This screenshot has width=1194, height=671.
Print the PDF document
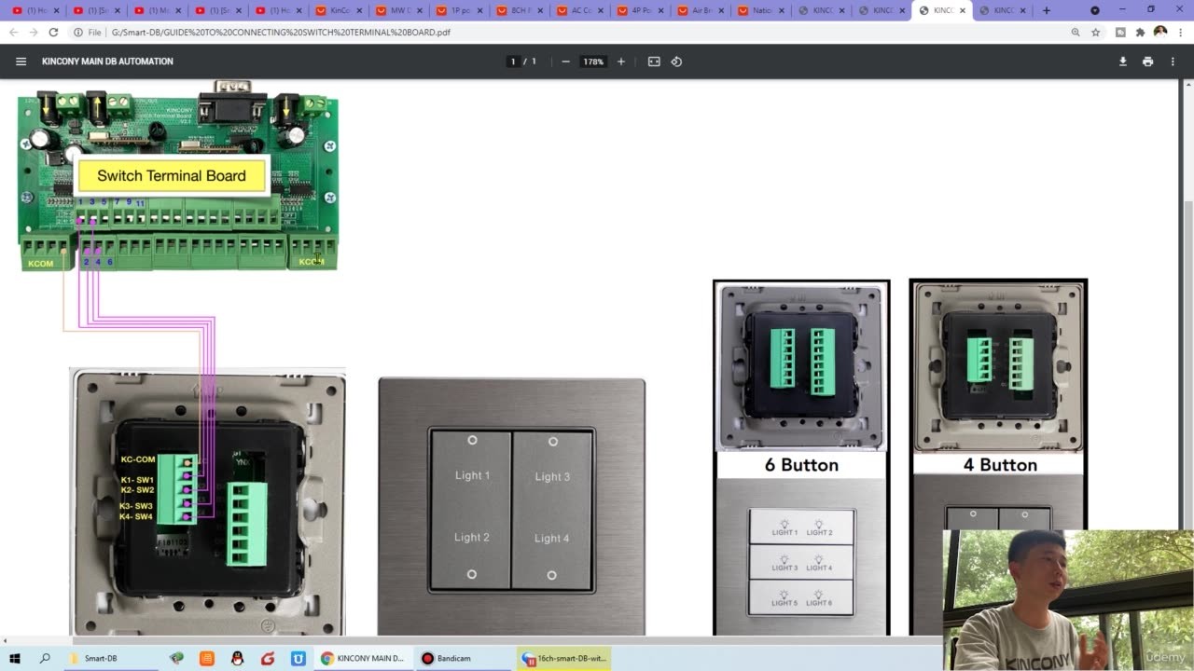(x=1147, y=62)
